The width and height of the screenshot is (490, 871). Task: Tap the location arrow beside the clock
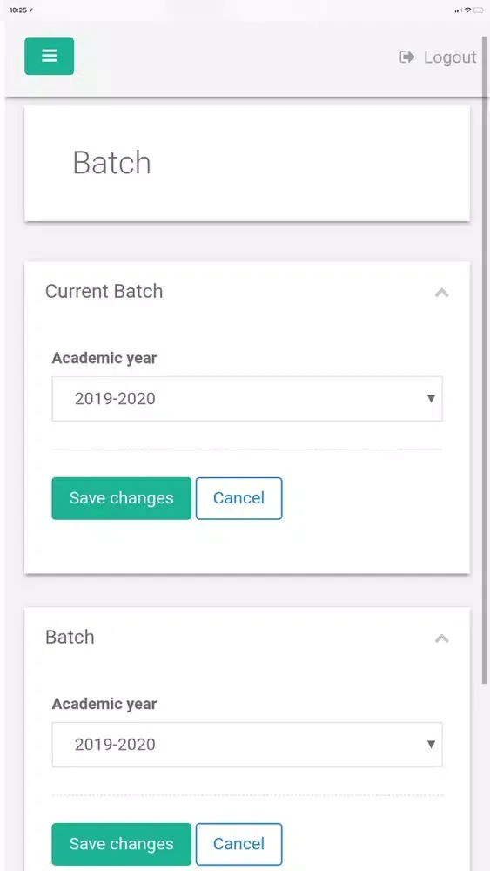pos(31,10)
